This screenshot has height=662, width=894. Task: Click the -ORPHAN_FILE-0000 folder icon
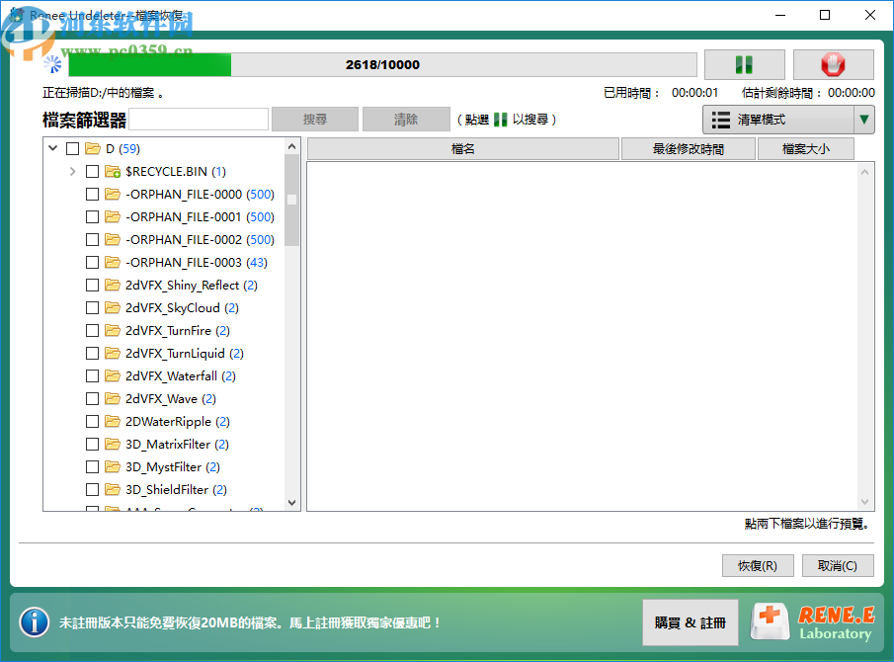point(113,195)
